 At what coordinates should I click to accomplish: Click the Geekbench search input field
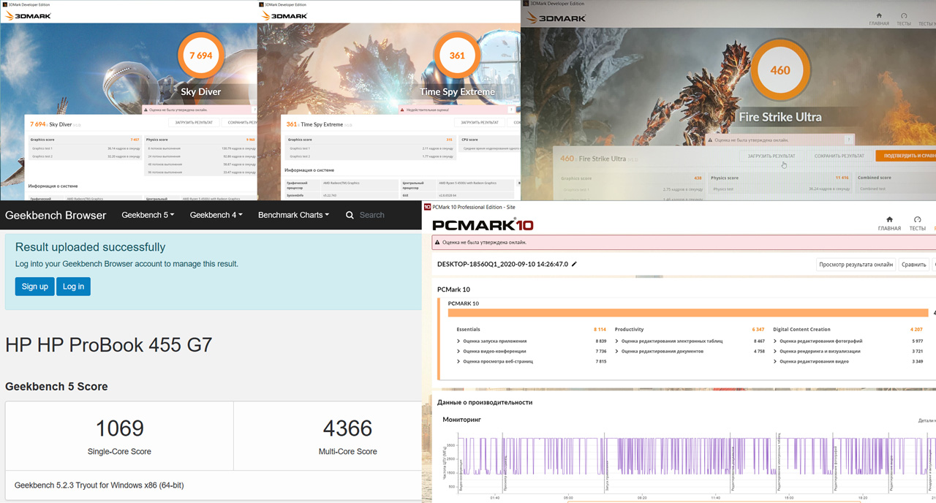[384, 215]
